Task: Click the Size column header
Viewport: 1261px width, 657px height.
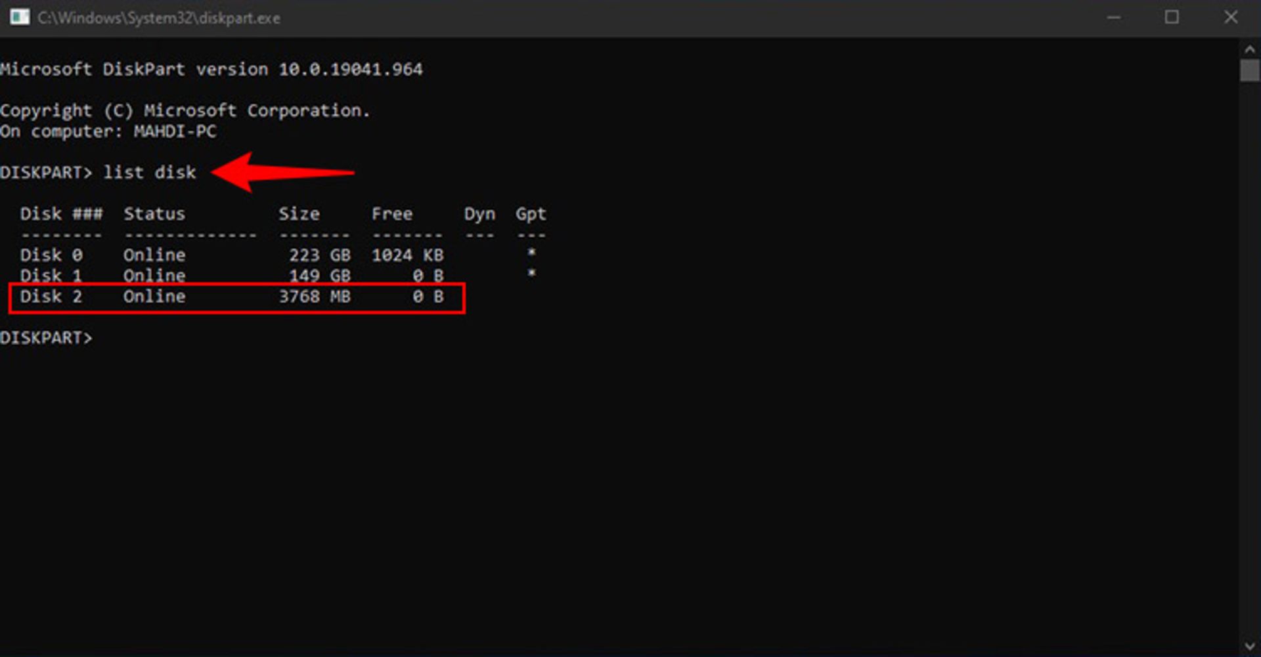Action: point(299,213)
